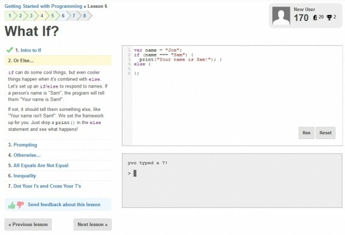The image size is (345, 235).
Task: Select the highlighted 2. Or Else... section
Action: click(x=58, y=61)
